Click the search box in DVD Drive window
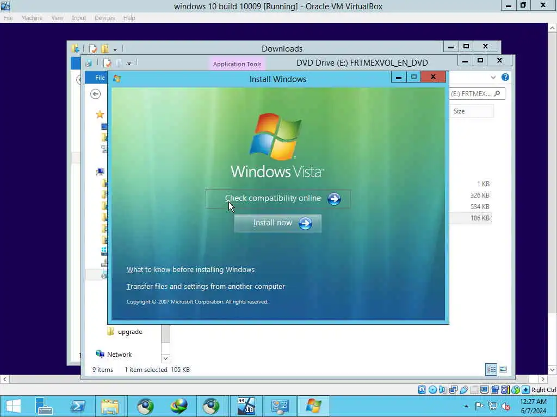This screenshot has width=557, height=417. click(x=476, y=93)
